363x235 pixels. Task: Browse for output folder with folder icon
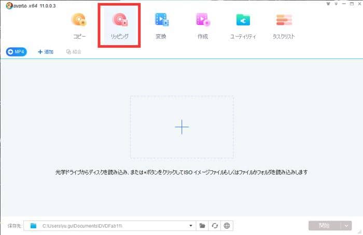tap(202, 226)
